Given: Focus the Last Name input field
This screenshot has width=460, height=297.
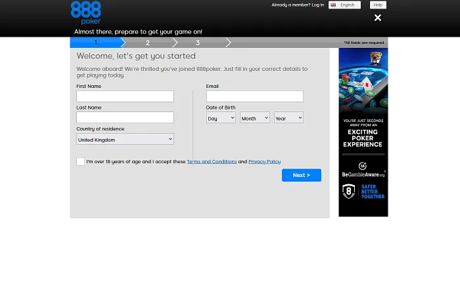Looking at the screenshot, I should (125, 117).
